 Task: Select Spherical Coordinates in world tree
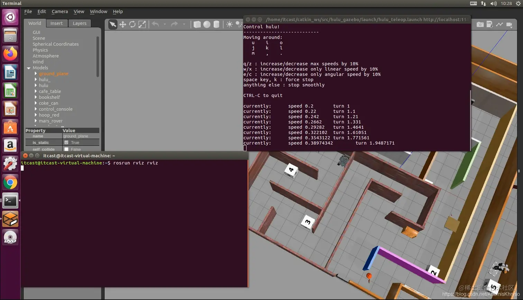coord(56,44)
